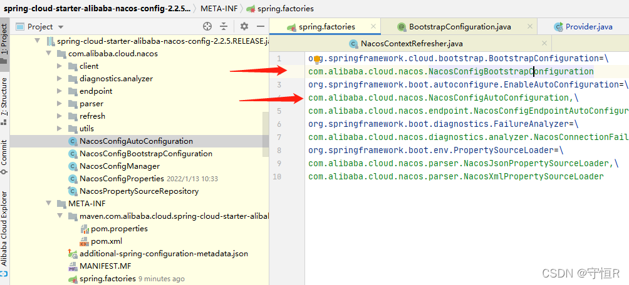Click the endpoint folder icon
This screenshot has width=629, height=285.
tap(73, 91)
